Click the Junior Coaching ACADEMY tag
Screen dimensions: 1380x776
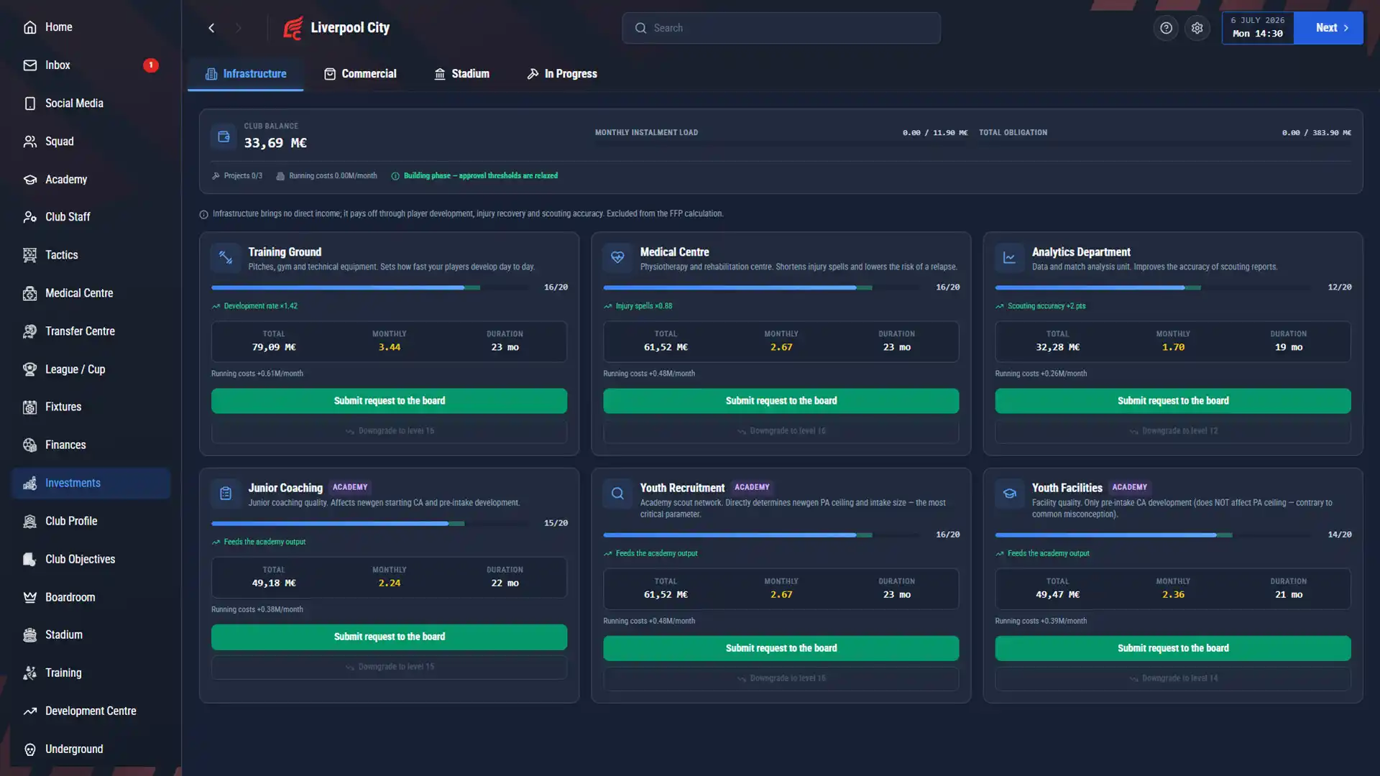click(x=350, y=487)
